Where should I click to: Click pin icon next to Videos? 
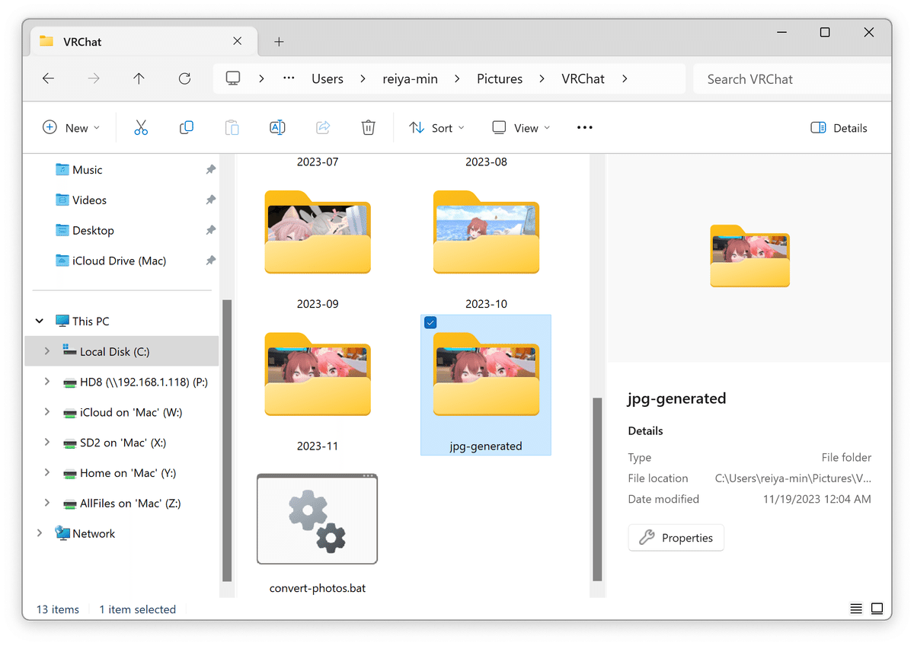point(210,200)
